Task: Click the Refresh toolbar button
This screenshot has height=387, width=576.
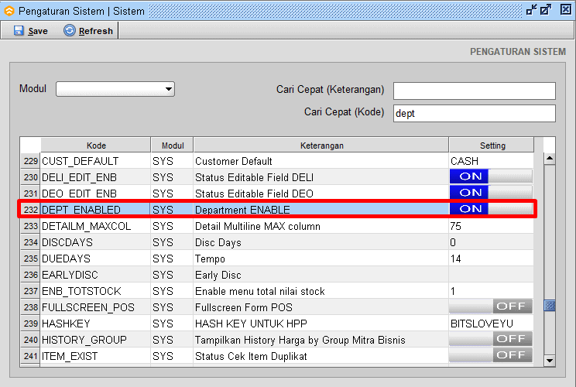Action: pos(88,31)
